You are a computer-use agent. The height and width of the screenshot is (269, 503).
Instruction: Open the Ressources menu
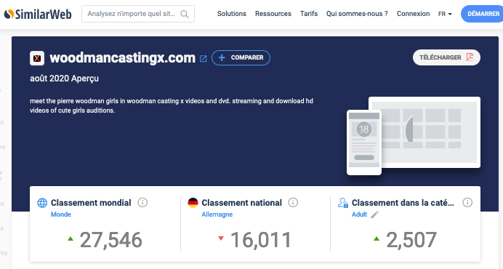click(x=273, y=14)
